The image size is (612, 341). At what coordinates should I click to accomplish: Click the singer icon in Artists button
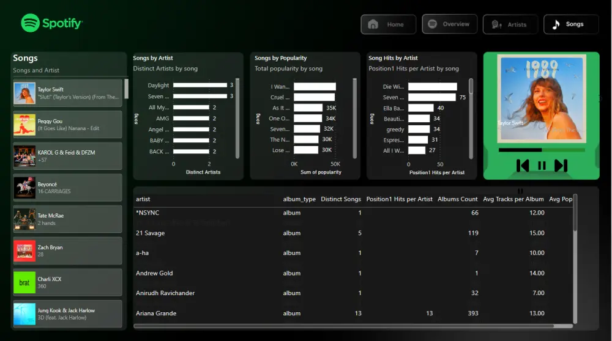click(x=496, y=24)
